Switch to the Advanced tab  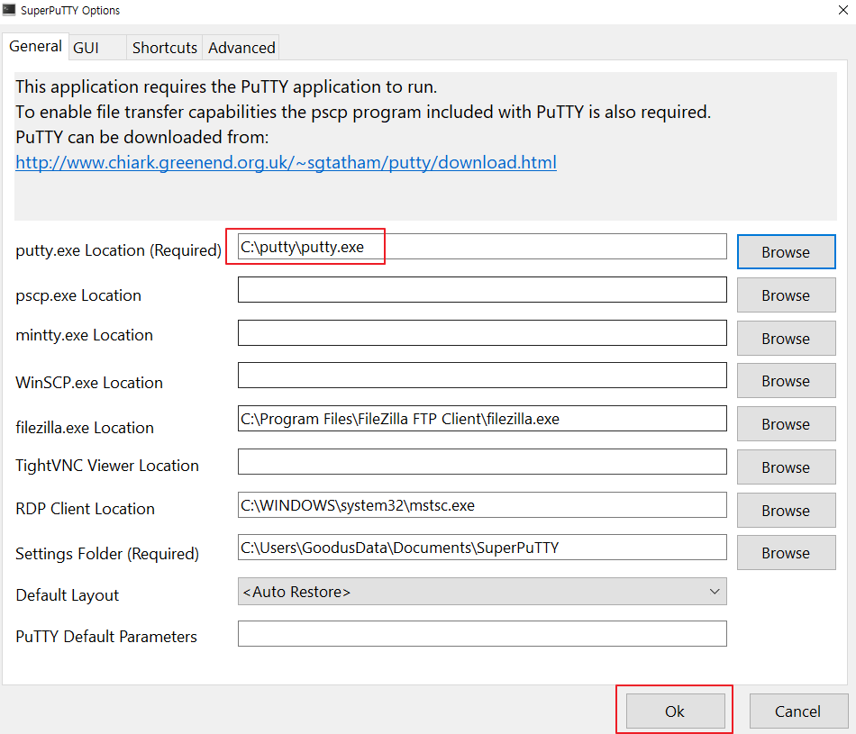click(241, 48)
